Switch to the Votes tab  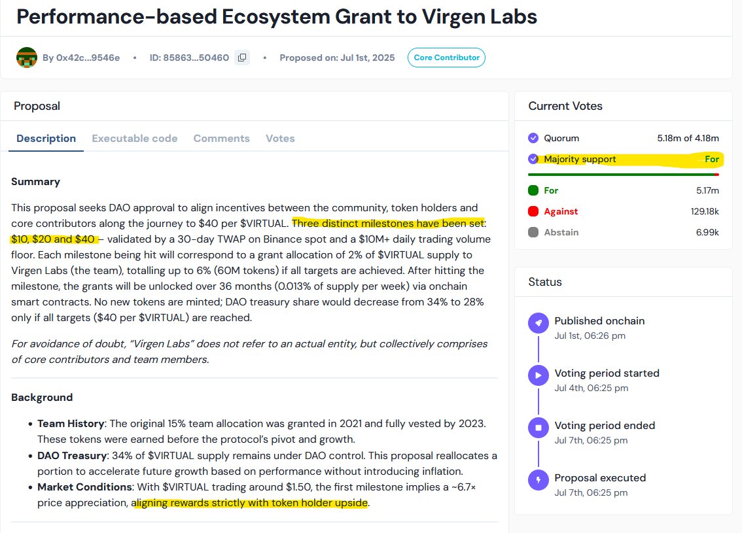click(280, 139)
